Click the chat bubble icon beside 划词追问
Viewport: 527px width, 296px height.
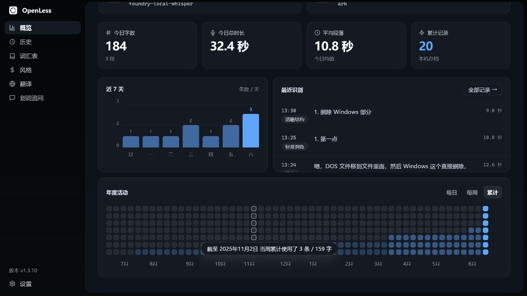(12, 98)
